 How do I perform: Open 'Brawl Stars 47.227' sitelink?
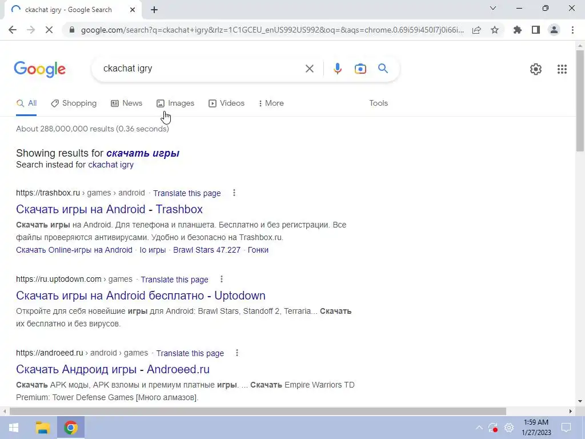[207, 250]
